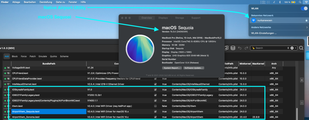Open the Support tab in About window
The width and height of the screenshot is (309, 120).
pos(196,18)
